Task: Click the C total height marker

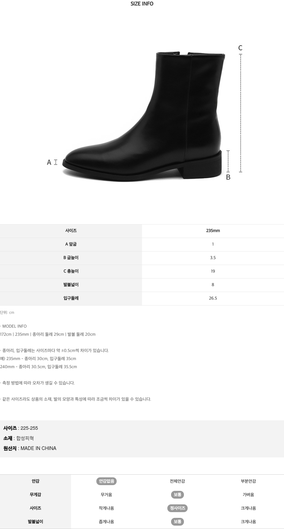Action: 240,48
